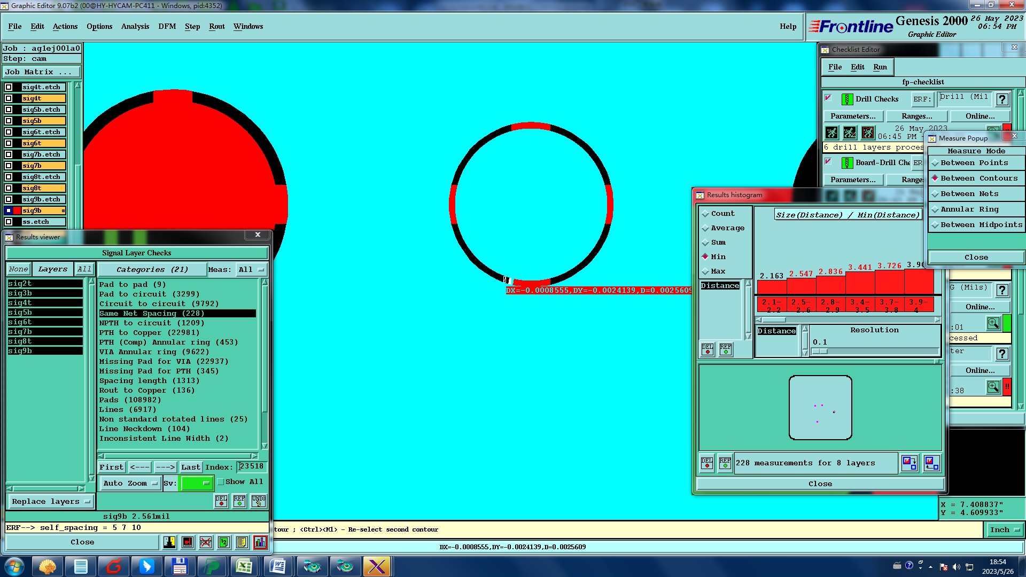Enable the Show All checkbox

pos(221,482)
